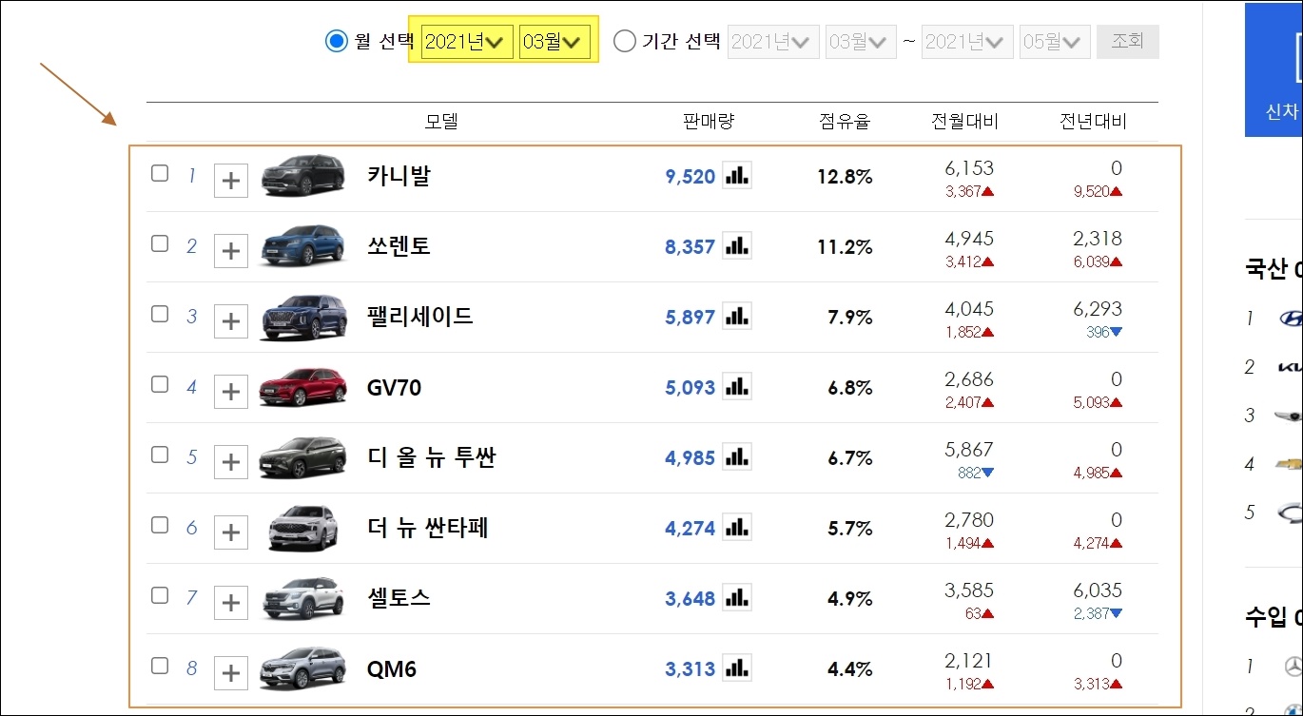Screen dimensions: 1303x716
Task: Open the 셀토스 model name link
Action: 399,598
